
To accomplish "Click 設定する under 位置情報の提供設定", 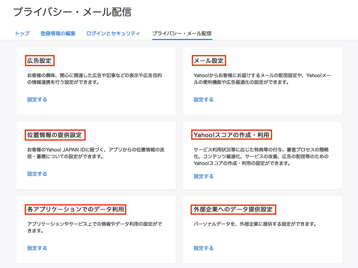I will click(37, 174).
